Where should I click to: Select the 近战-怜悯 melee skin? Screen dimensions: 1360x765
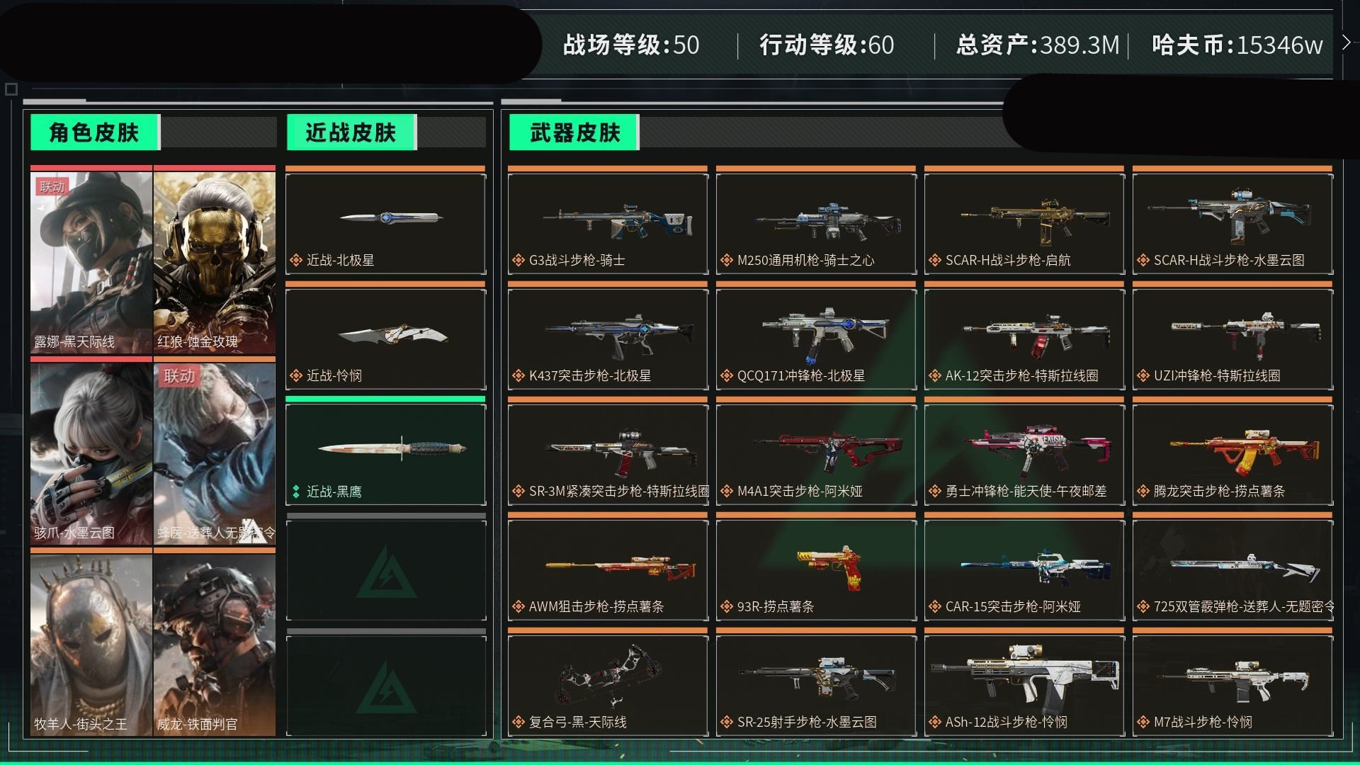pyautogui.click(x=386, y=339)
